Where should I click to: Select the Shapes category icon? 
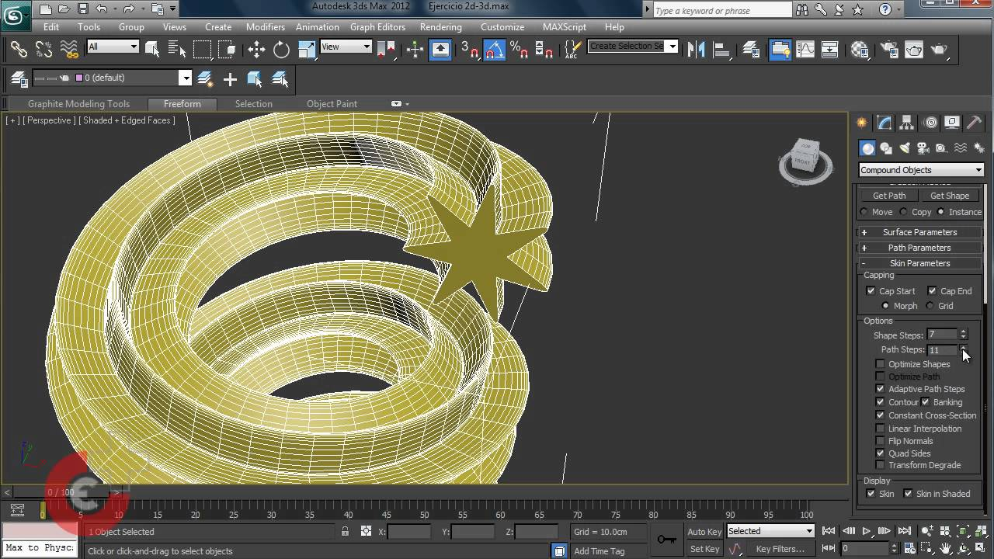(x=886, y=148)
